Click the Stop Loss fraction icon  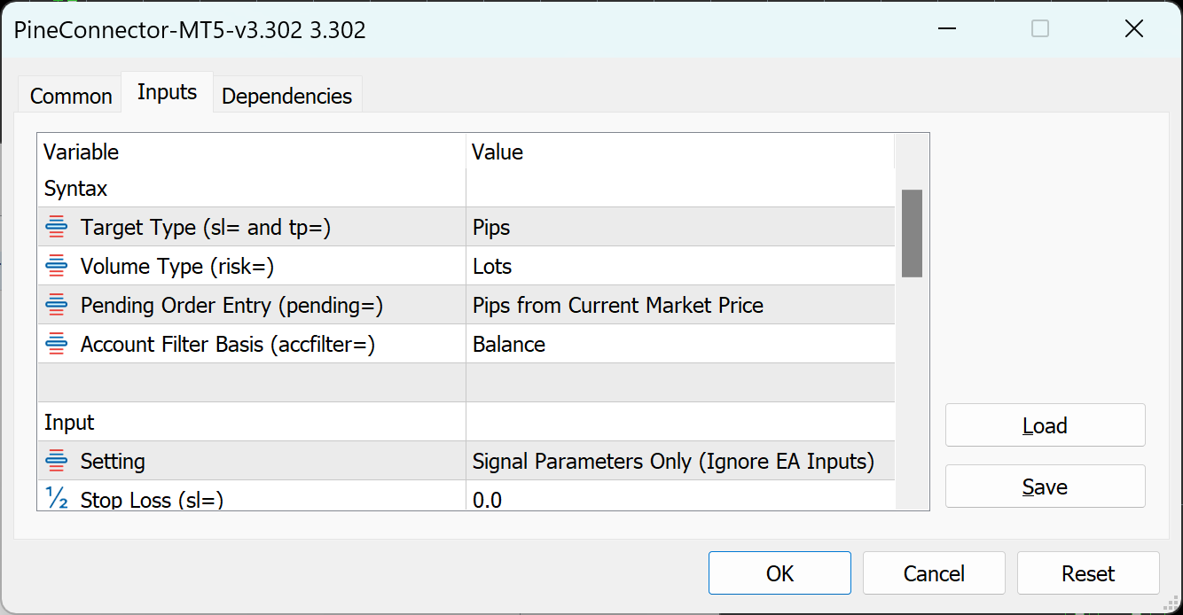(x=56, y=500)
